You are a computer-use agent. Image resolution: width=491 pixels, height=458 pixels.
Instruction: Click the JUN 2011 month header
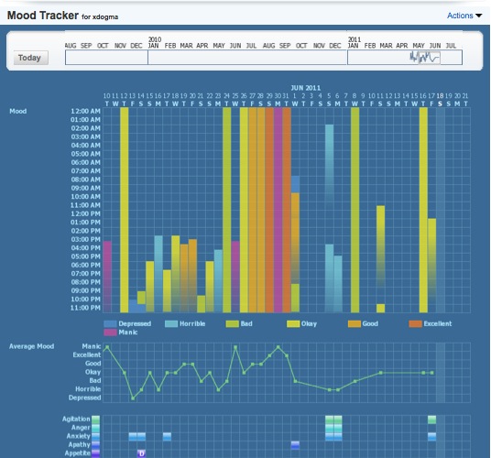[x=306, y=88]
